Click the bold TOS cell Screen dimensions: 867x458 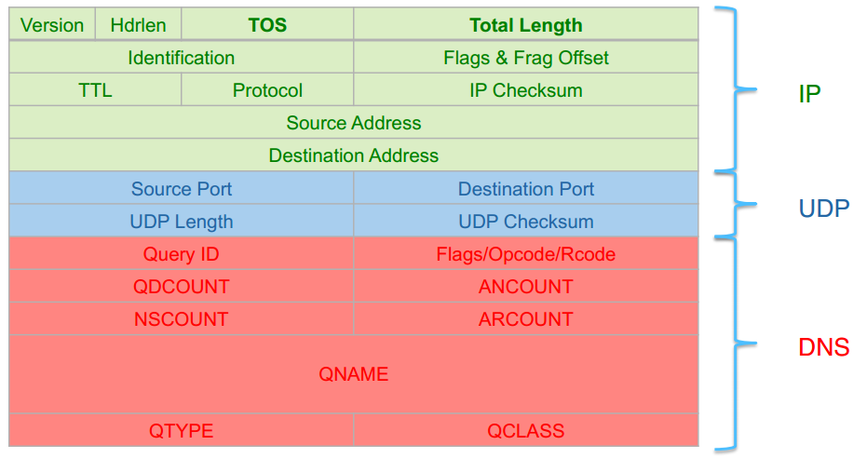click(x=267, y=25)
